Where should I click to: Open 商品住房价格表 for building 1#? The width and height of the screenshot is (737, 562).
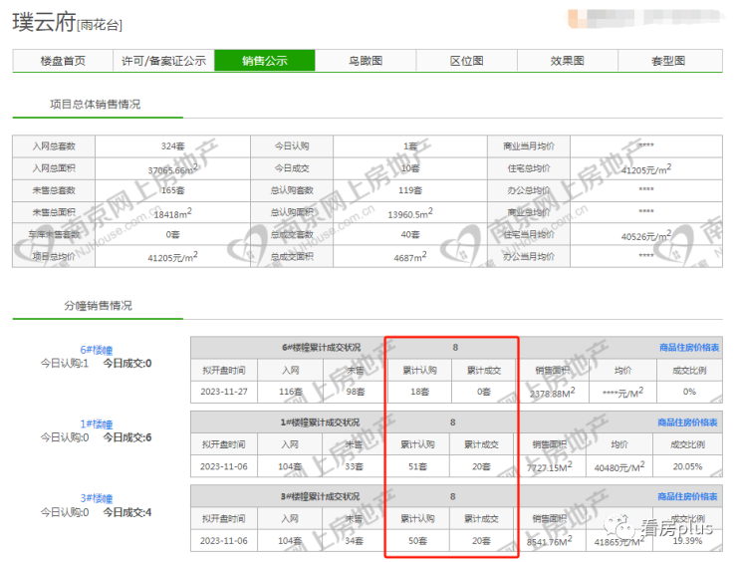point(687,422)
